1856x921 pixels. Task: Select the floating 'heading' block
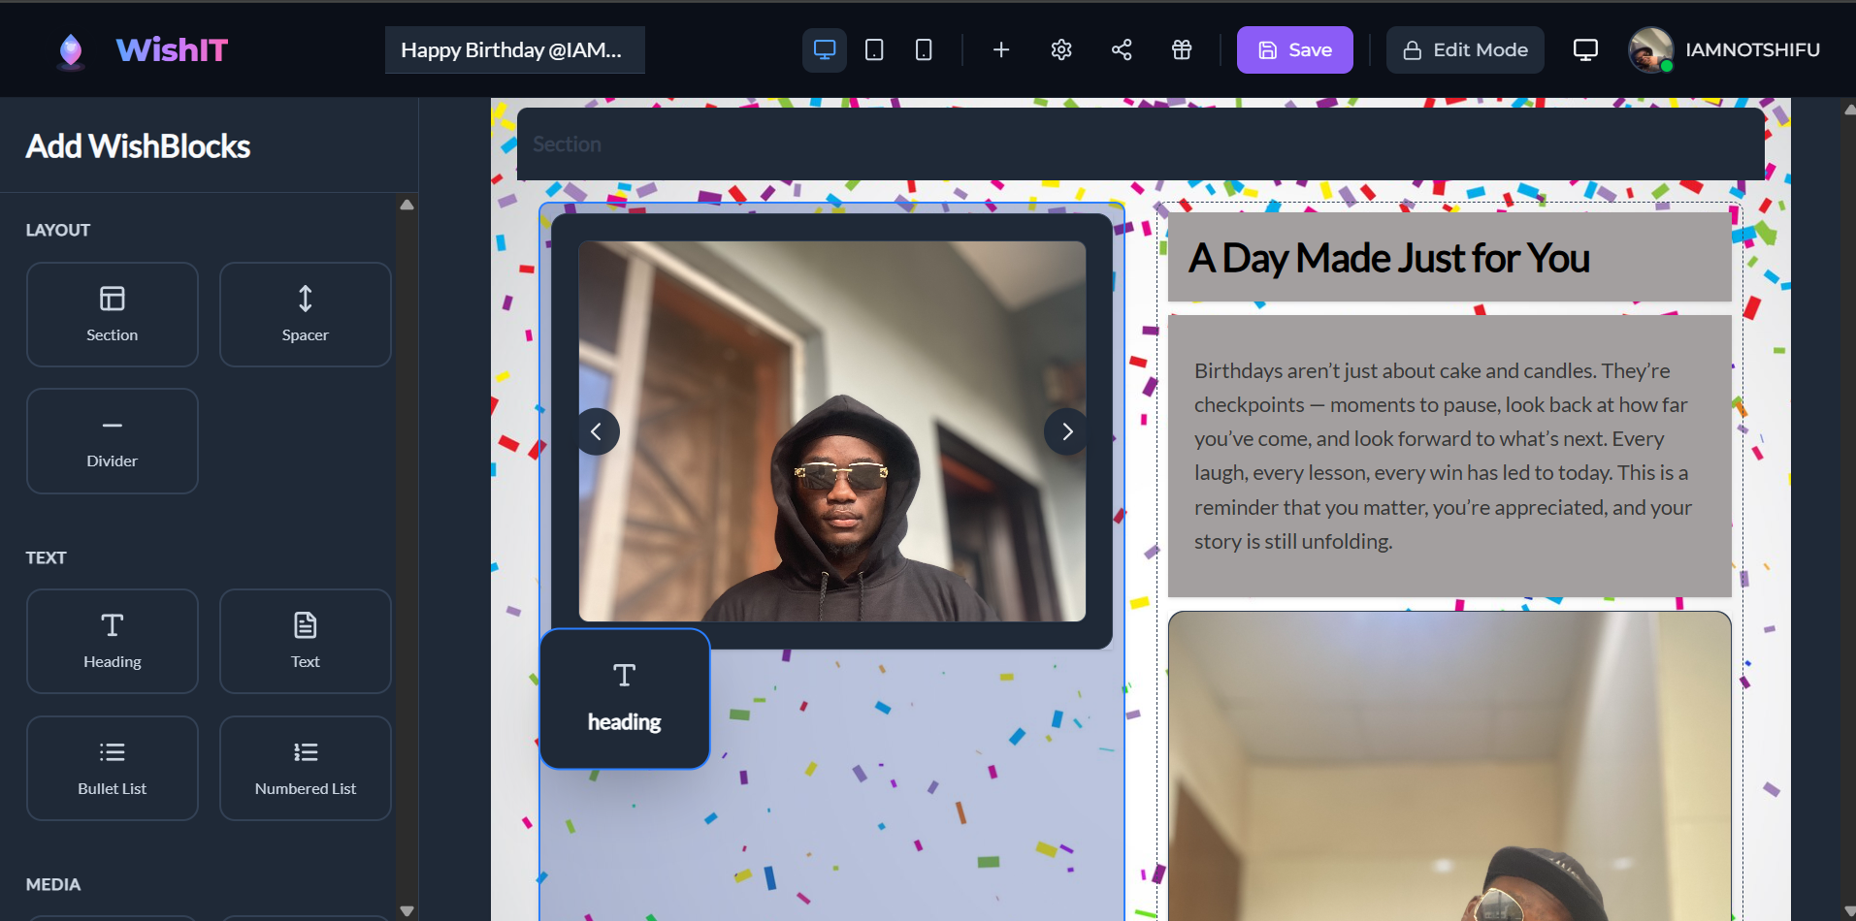624,698
